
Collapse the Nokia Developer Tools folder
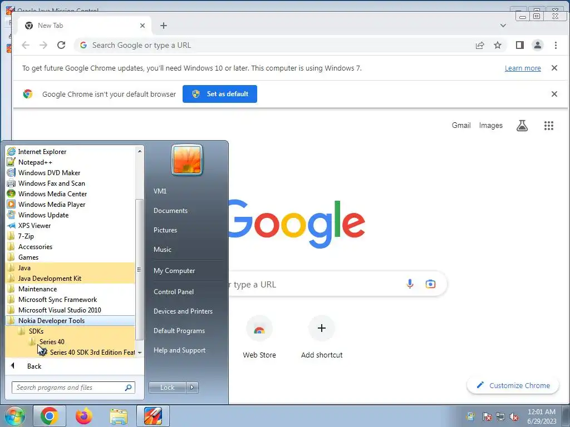(71, 321)
